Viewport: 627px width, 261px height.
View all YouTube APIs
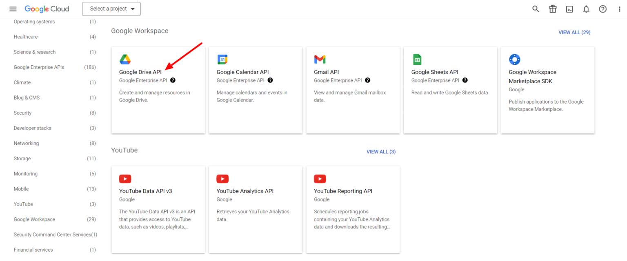point(381,151)
